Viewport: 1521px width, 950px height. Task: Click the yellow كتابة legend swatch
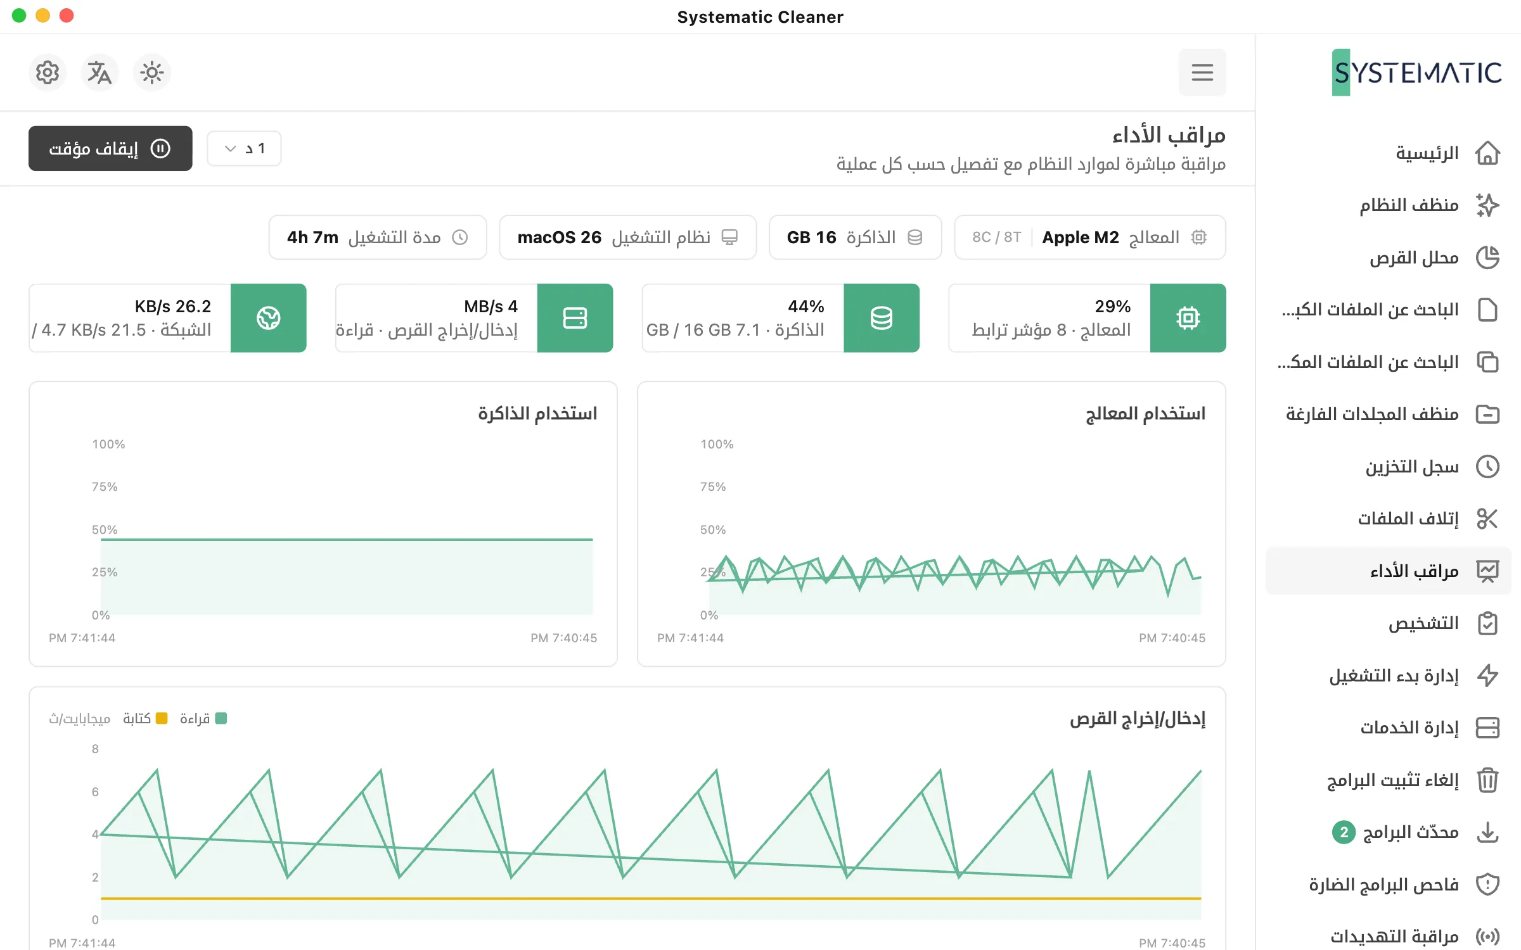pyautogui.click(x=162, y=718)
